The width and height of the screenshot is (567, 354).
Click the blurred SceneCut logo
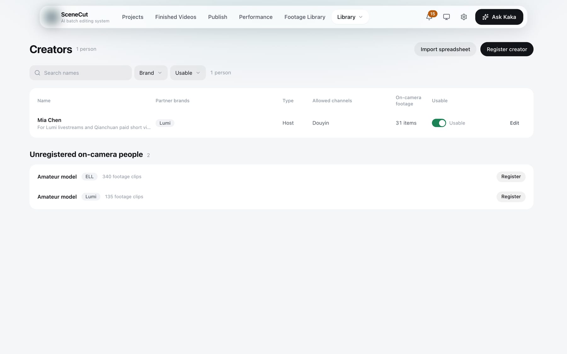[51, 17]
